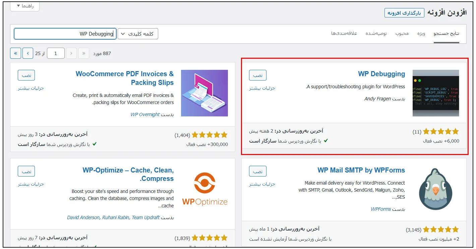
Task: Open the WPForms author link
Action: pyautogui.click(x=381, y=209)
